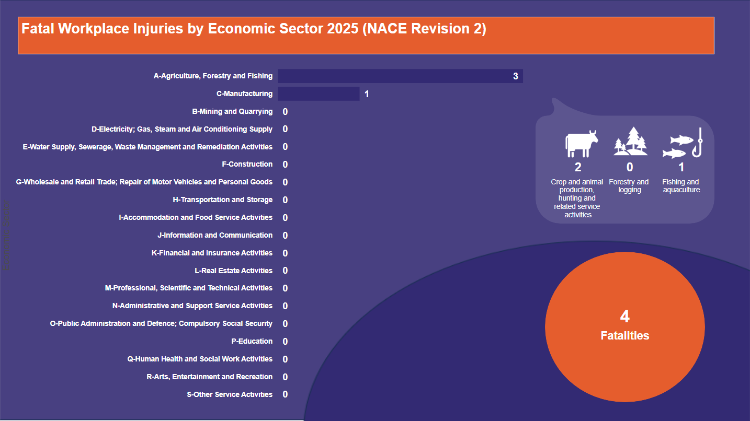Click the D-Electricity; Gas, Steam label
Screen dimensions: 750x421
click(x=182, y=129)
